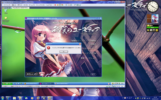Click the active VMware Workstation taskbar icon
Image resolution: width=161 pixels, height=100 pixels.
(50, 98)
